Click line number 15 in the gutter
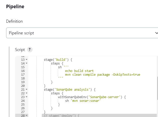158x117 pixels. (23, 67)
